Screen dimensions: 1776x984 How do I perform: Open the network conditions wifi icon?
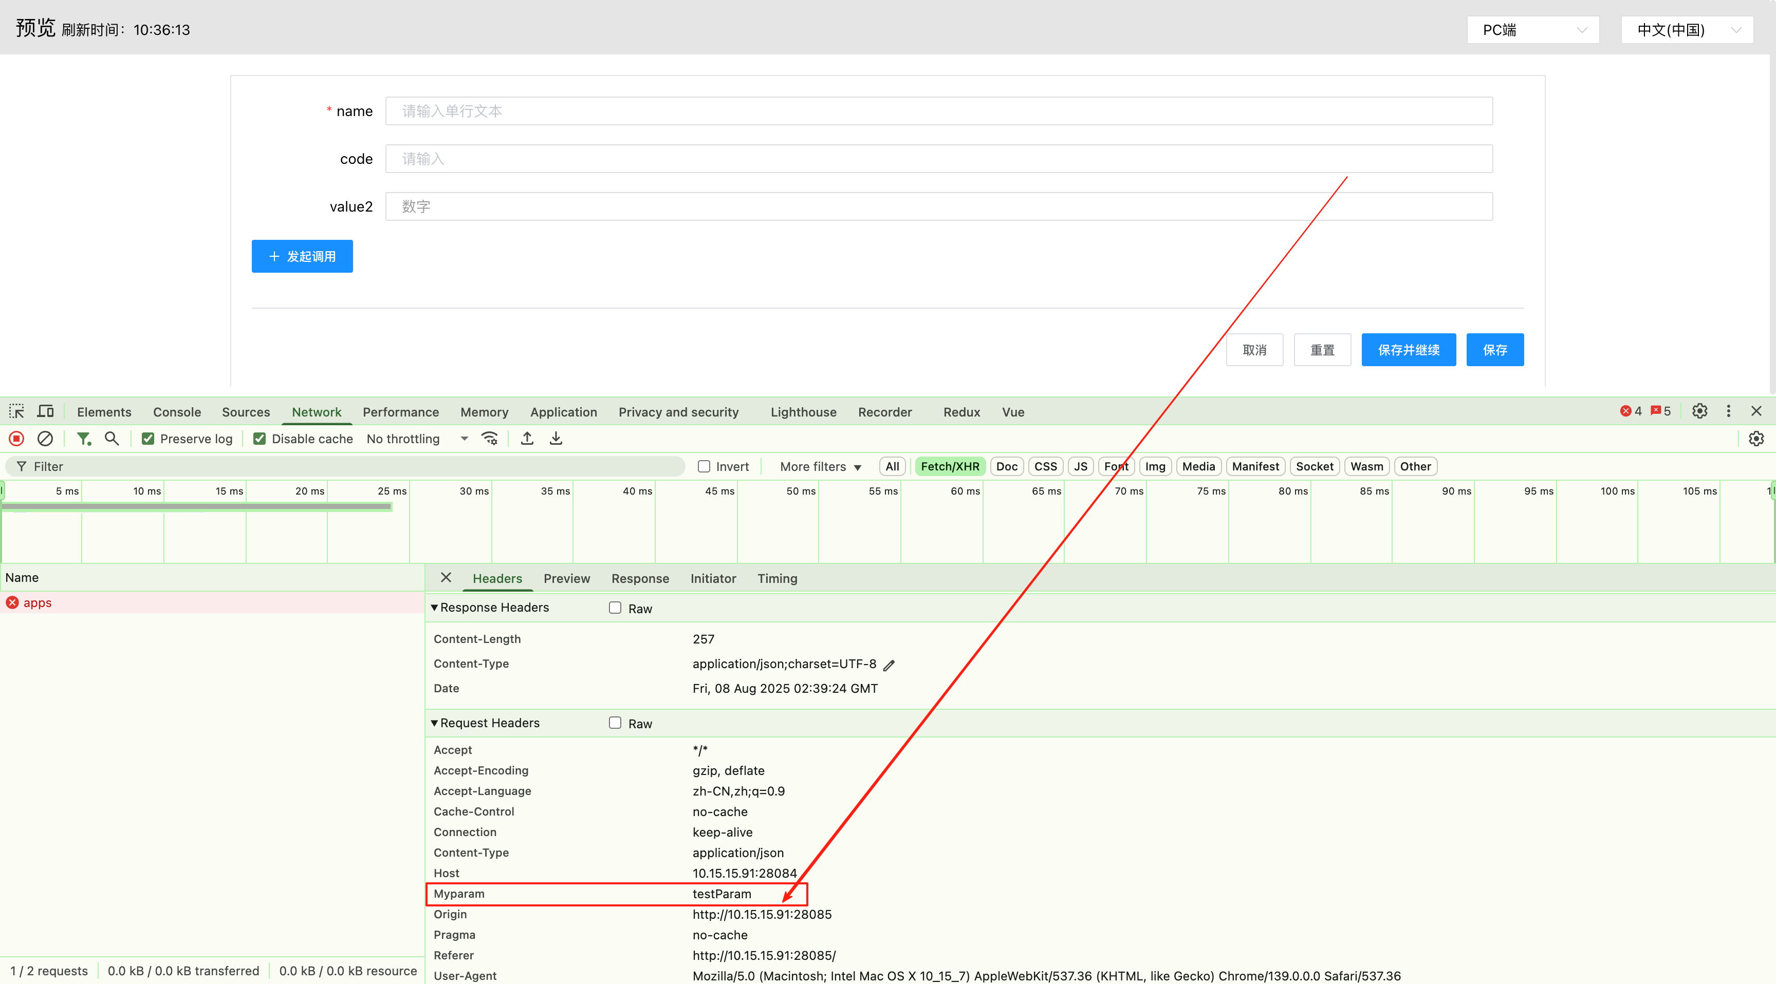pos(490,438)
